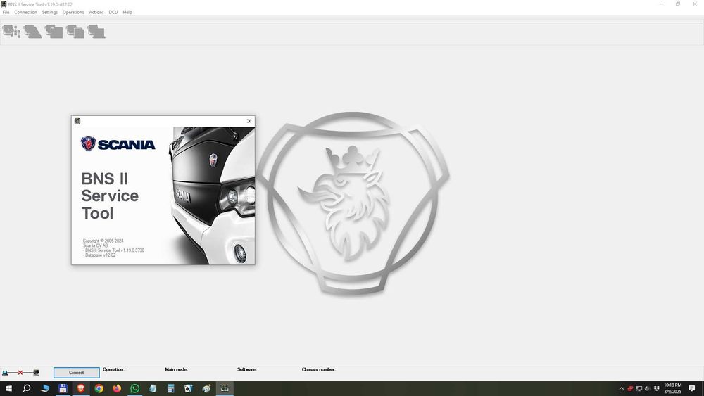Close the BNS II splash dialog
The width and height of the screenshot is (704, 396).
click(249, 121)
